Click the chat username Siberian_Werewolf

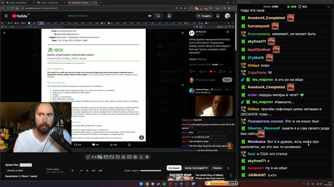[264, 128]
